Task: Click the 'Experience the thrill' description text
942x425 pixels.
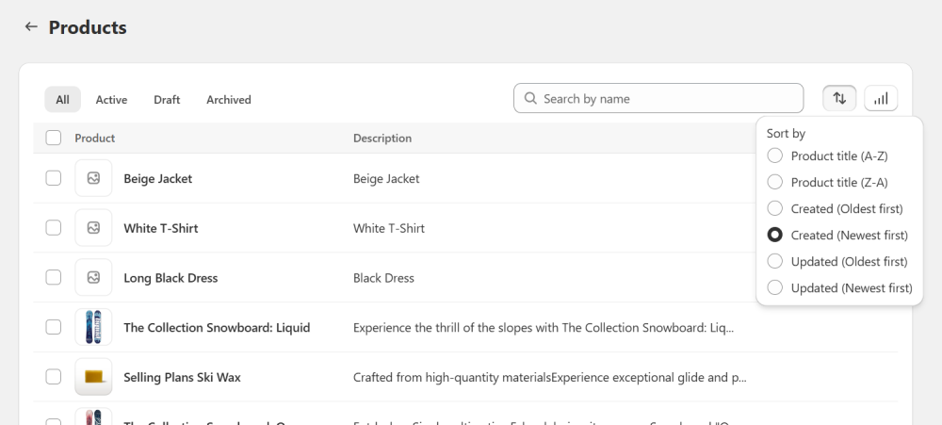Action: [x=544, y=328]
